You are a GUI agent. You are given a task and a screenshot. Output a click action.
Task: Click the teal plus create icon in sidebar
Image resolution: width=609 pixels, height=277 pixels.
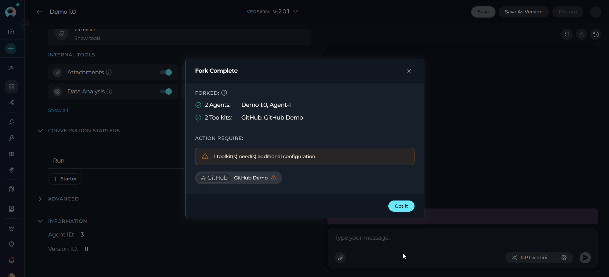11,48
